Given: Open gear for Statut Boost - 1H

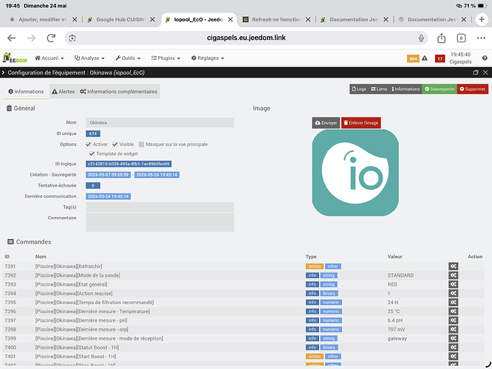Looking at the screenshot, I should [453, 348].
